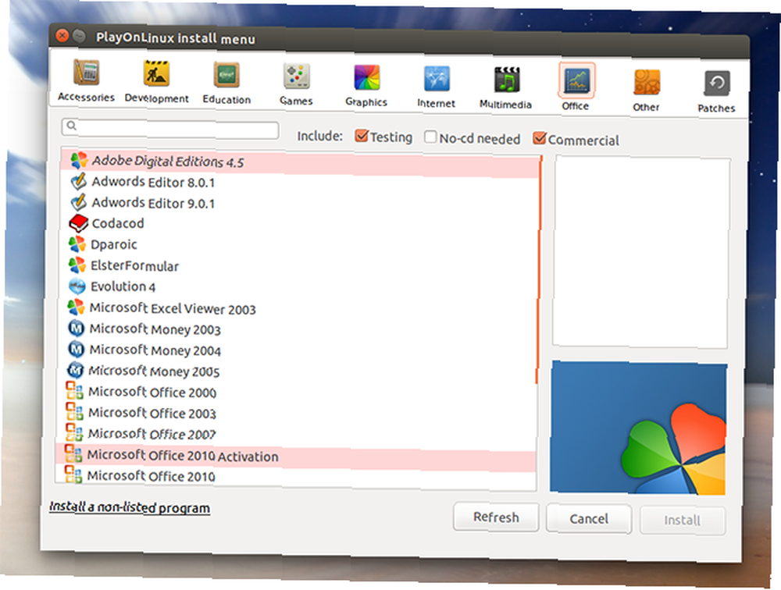Open the Patches category
Viewport: 781px width, 590px height.
point(717,91)
